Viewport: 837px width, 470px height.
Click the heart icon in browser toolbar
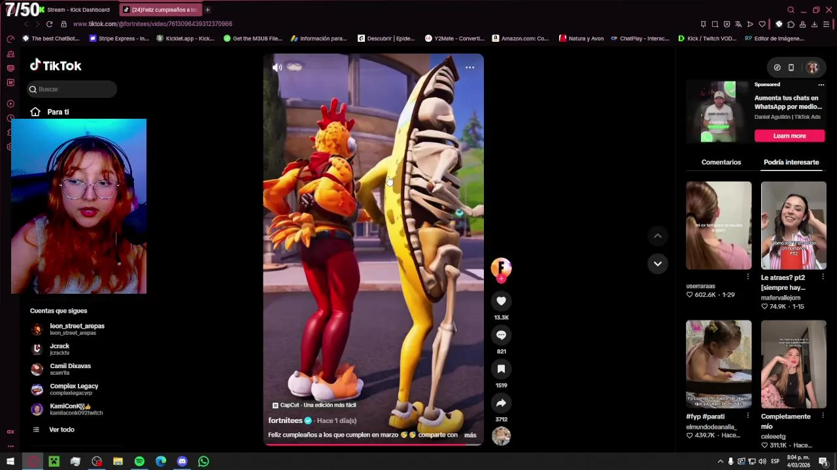pos(762,24)
